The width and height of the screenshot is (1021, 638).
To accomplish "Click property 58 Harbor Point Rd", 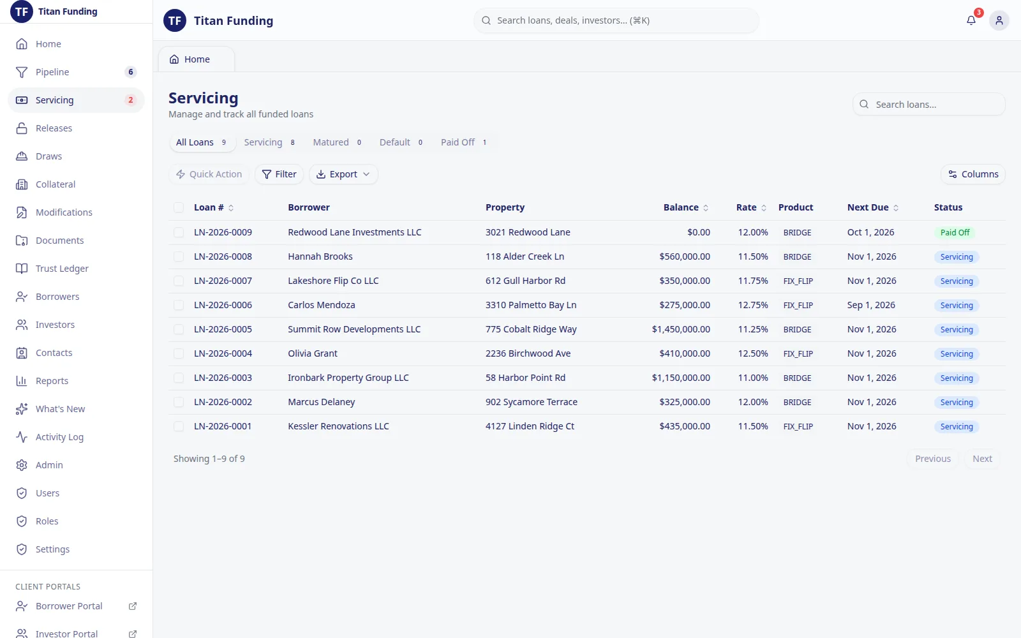I will click(x=525, y=378).
